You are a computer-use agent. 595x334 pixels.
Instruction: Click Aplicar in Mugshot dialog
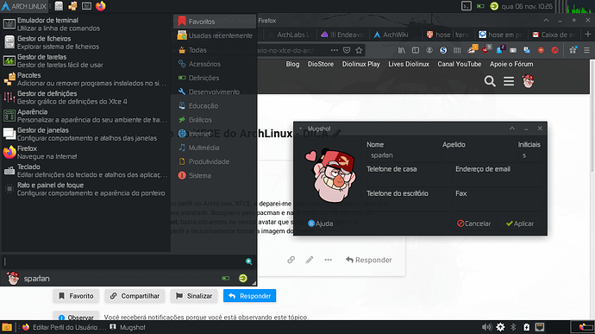pyautogui.click(x=520, y=224)
